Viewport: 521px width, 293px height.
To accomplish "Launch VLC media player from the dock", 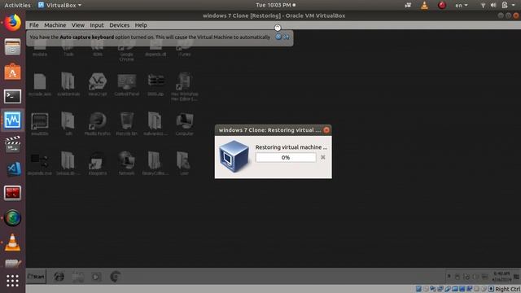I will tap(13, 243).
